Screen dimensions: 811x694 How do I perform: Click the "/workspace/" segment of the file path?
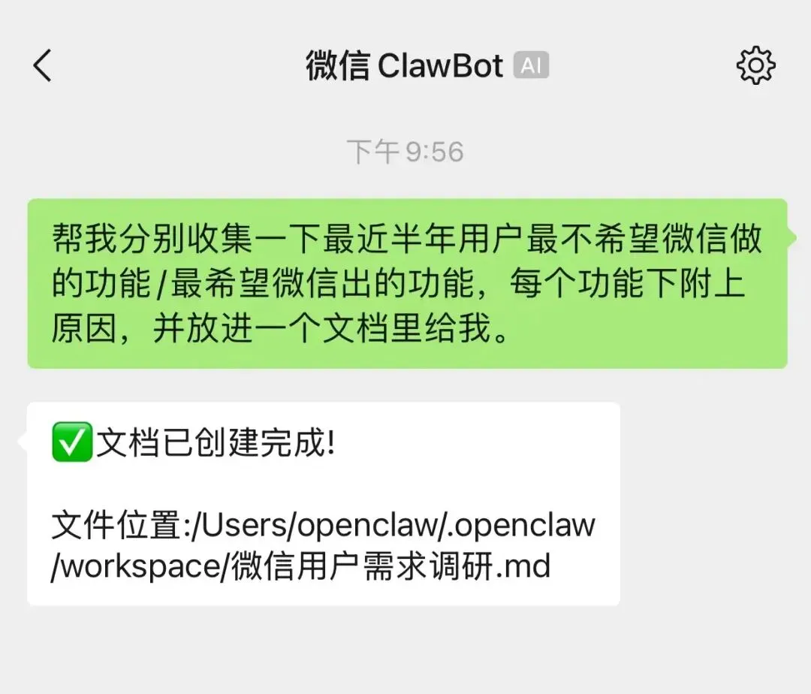tap(140, 566)
